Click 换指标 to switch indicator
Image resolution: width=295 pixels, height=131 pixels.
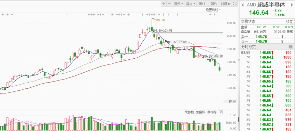[x=212, y=112]
